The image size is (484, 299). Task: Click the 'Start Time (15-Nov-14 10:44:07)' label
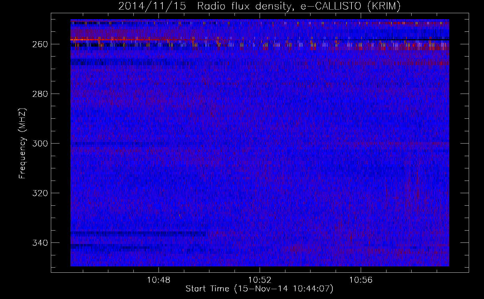(259, 289)
